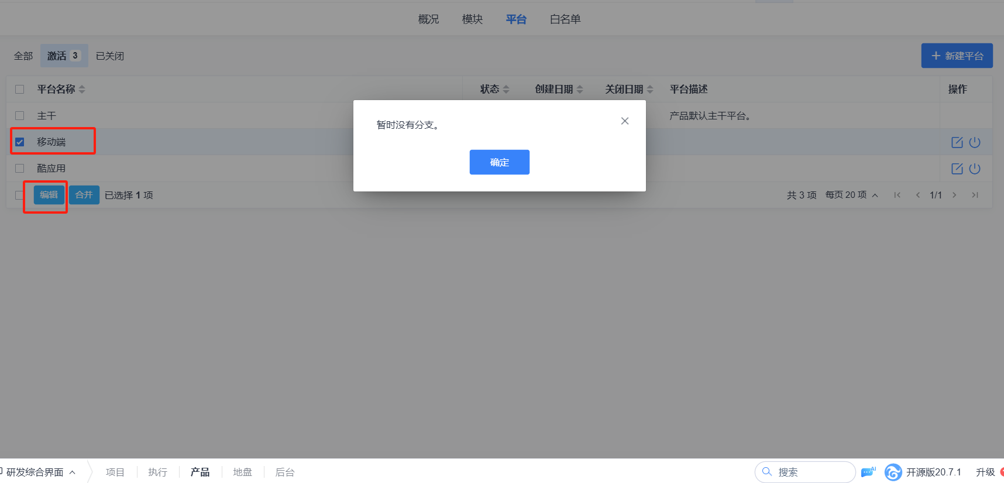Open 地盘 in the bottom navigation

point(243,472)
